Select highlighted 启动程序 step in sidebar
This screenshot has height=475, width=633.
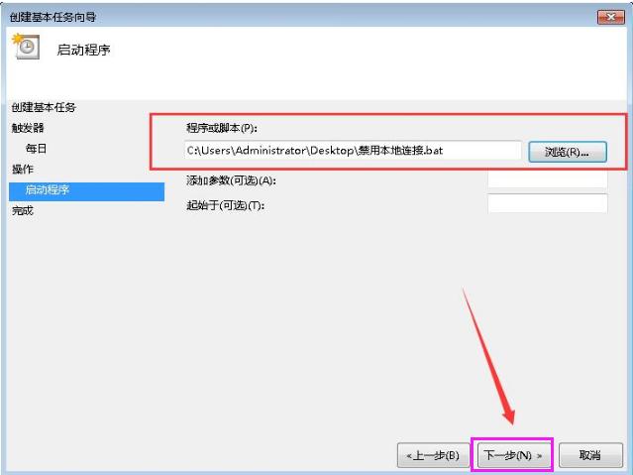point(86,190)
